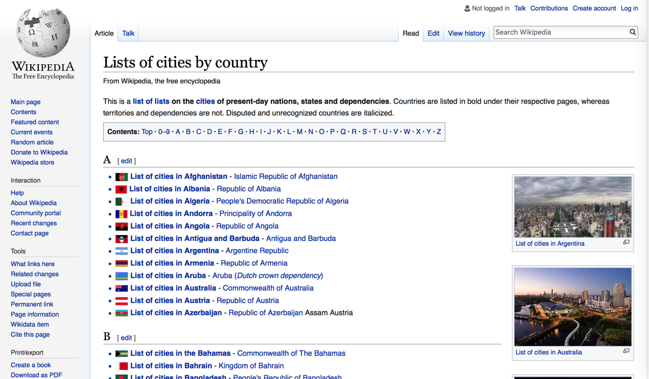Edit section B via edit link

[126, 338]
